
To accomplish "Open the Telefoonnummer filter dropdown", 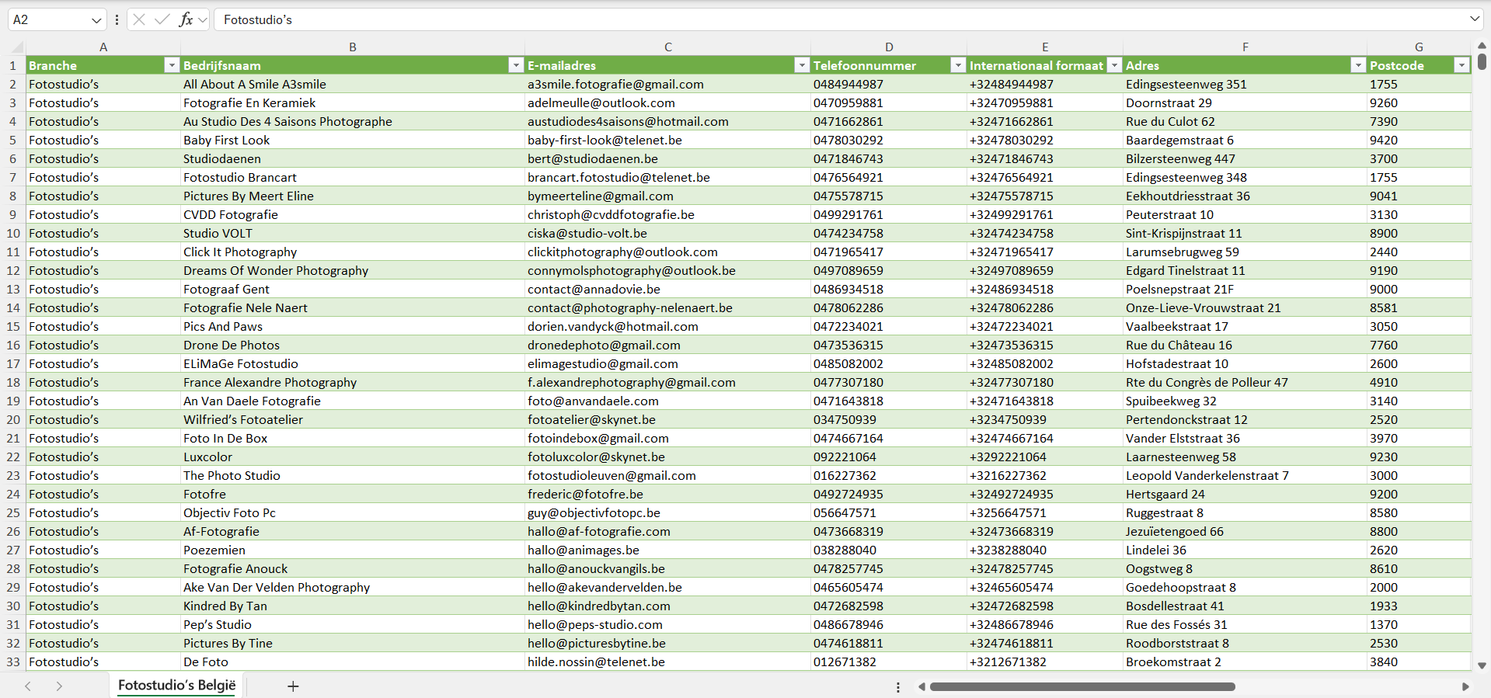I will coord(958,65).
